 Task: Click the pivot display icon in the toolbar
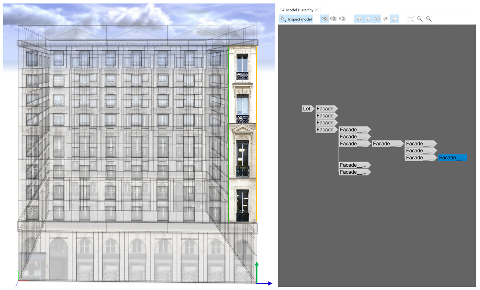(x=394, y=19)
